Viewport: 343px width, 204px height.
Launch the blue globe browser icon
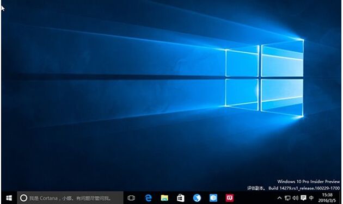click(197, 198)
